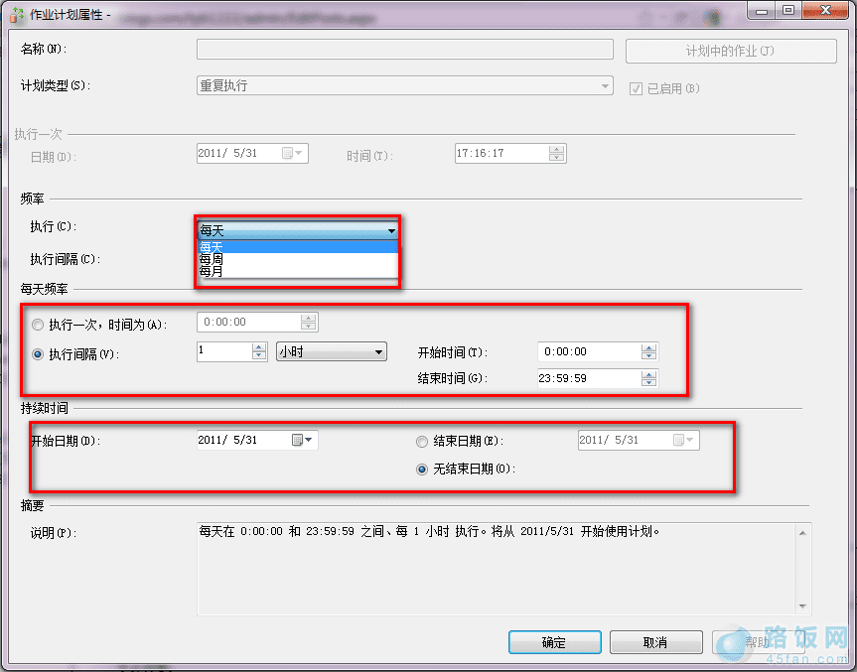Click the down arrow of 开始时间 spinner
The image size is (857, 672).
click(x=650, y=355)
